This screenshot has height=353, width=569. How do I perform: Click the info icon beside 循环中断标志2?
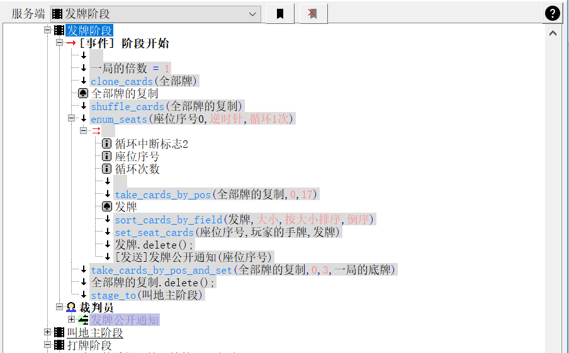click(x=106, y=144)
